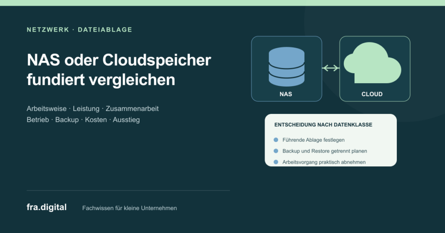The width and height of the screenshot is (445, 233).
Task: Click the NAS database cylinder icon
Action: [286, 66]
